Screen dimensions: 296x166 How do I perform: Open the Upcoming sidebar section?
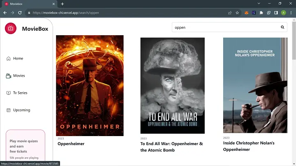18,110
